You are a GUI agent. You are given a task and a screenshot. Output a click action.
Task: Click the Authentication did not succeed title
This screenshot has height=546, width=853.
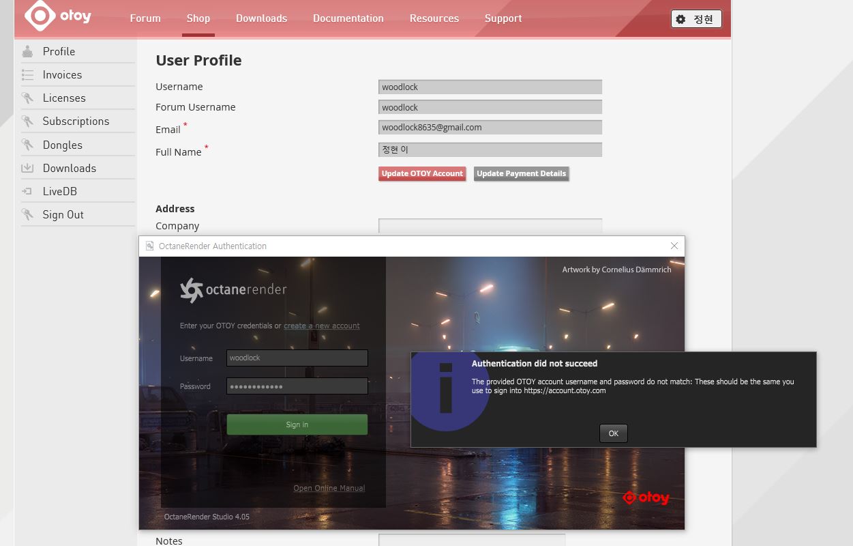click(x=535, y=364)
